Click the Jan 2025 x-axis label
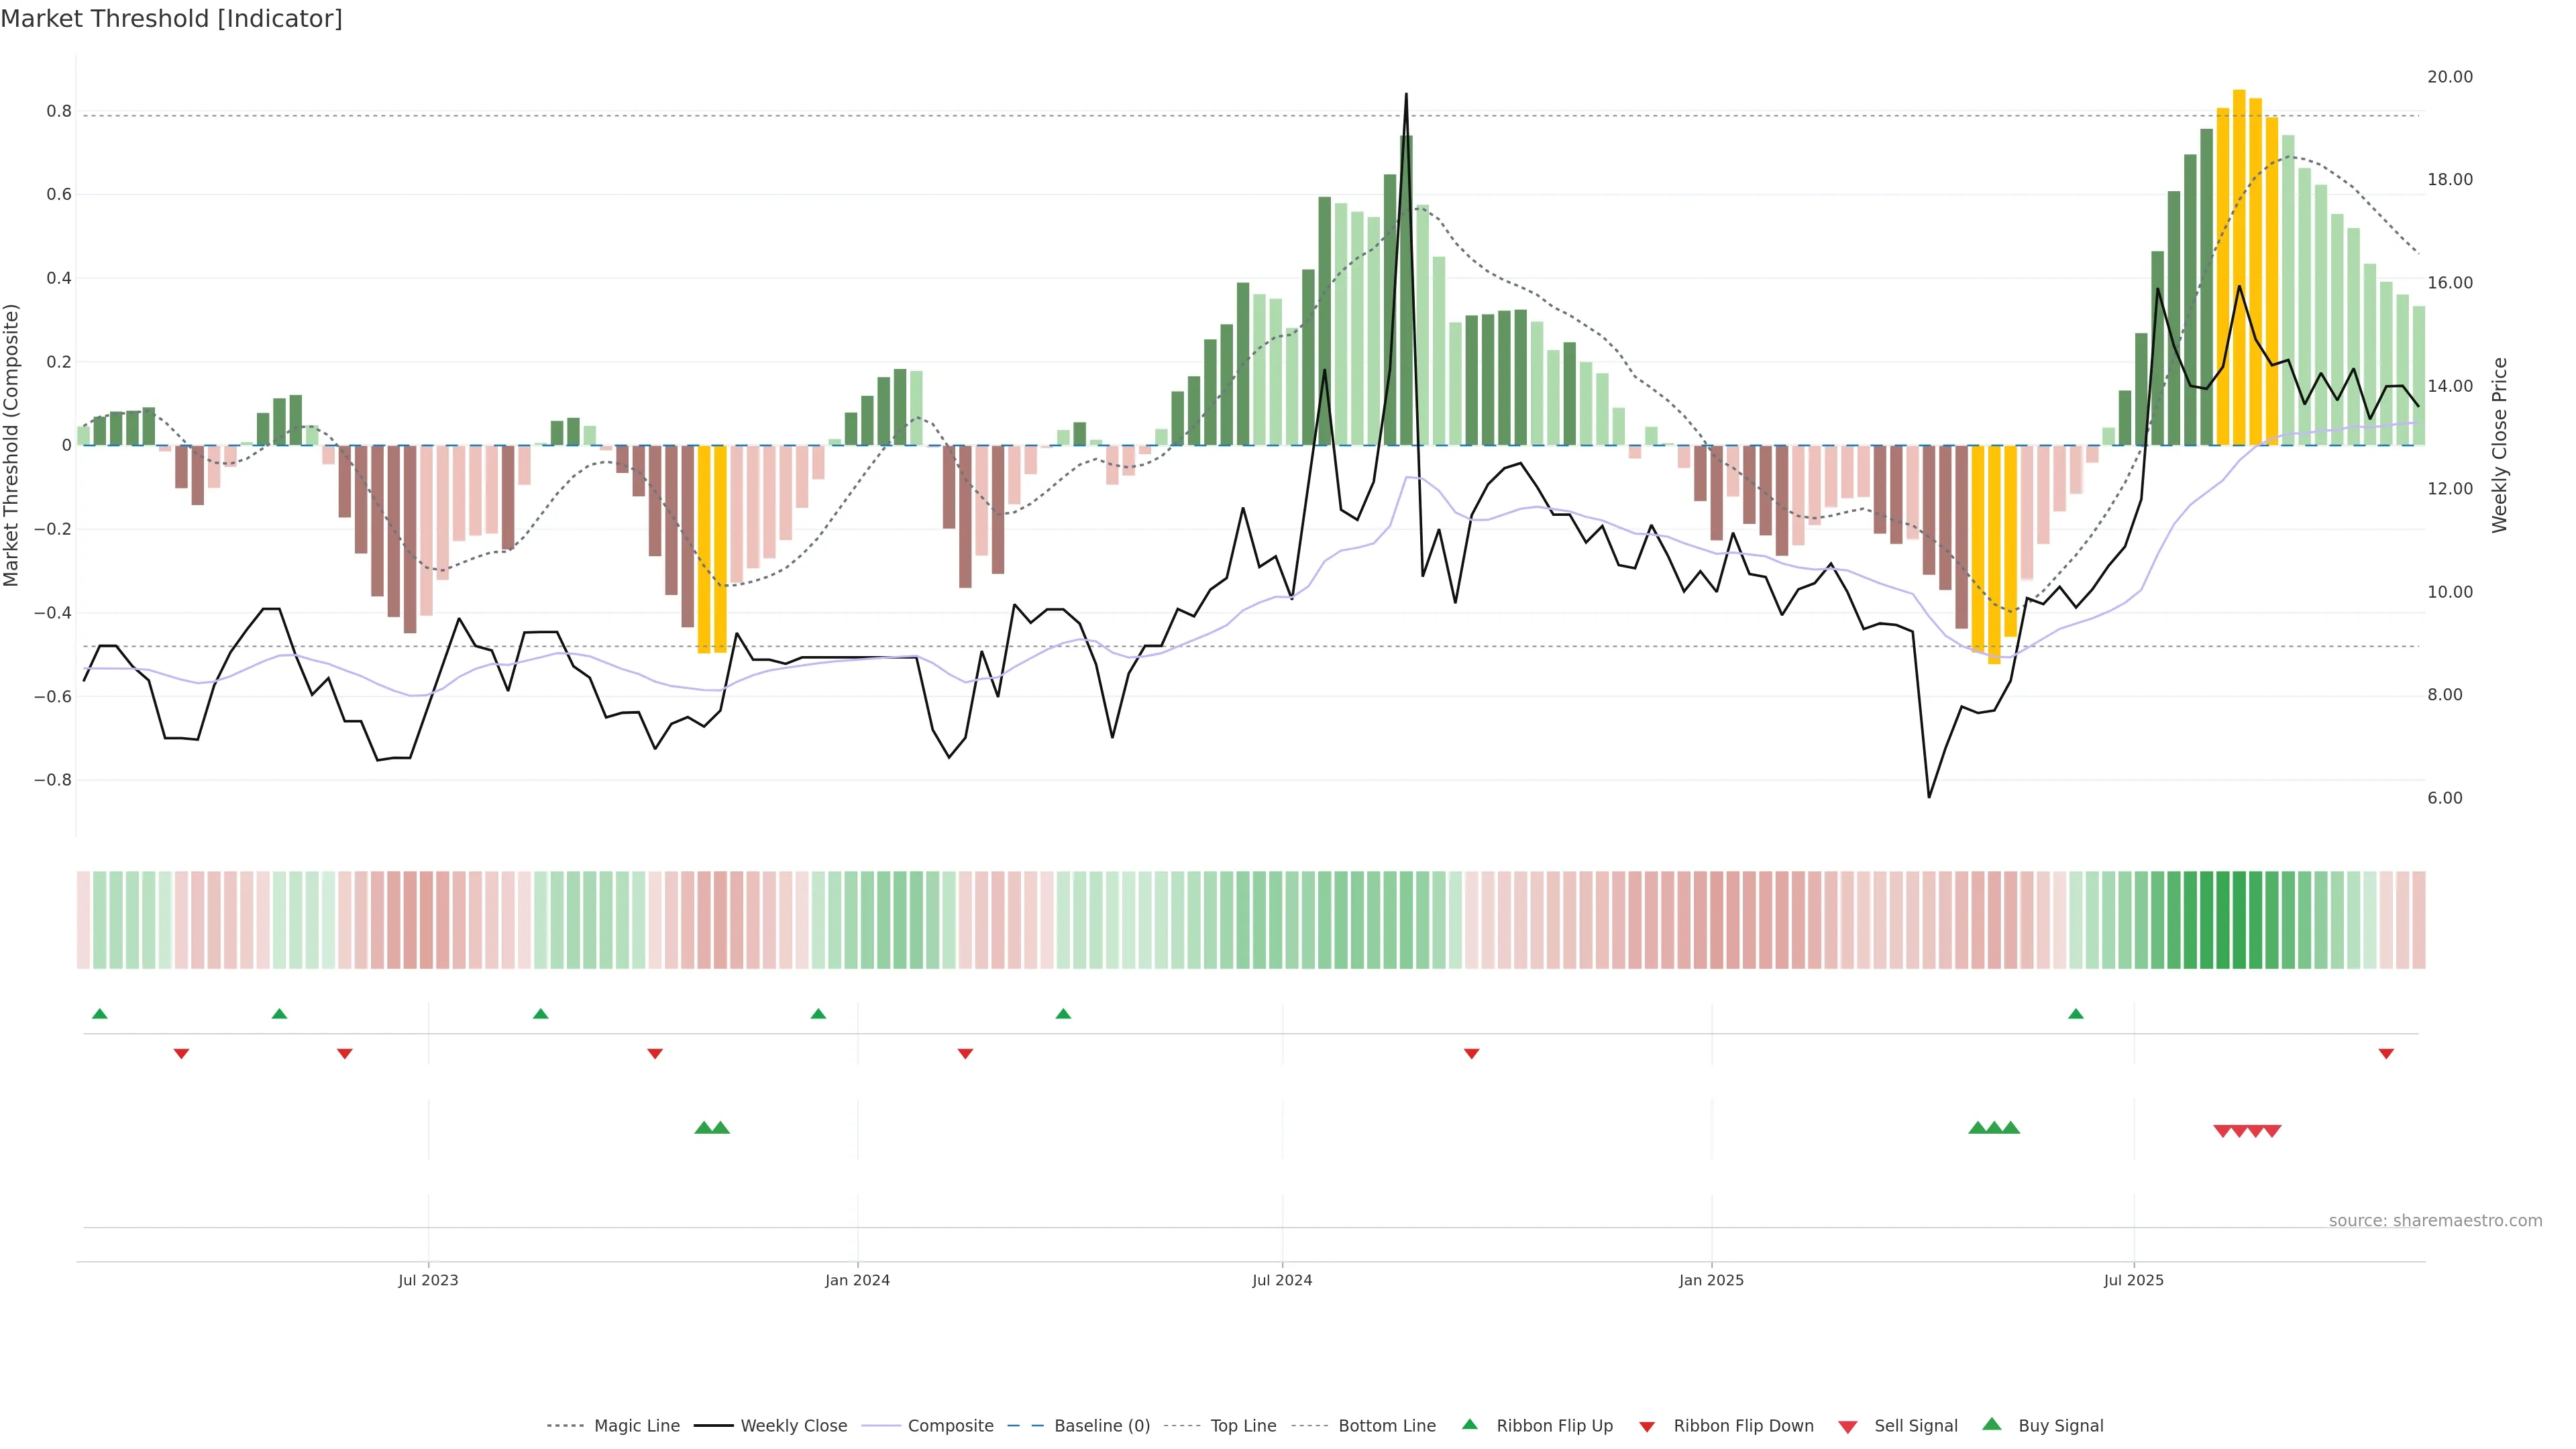 coord(1711,1280)
